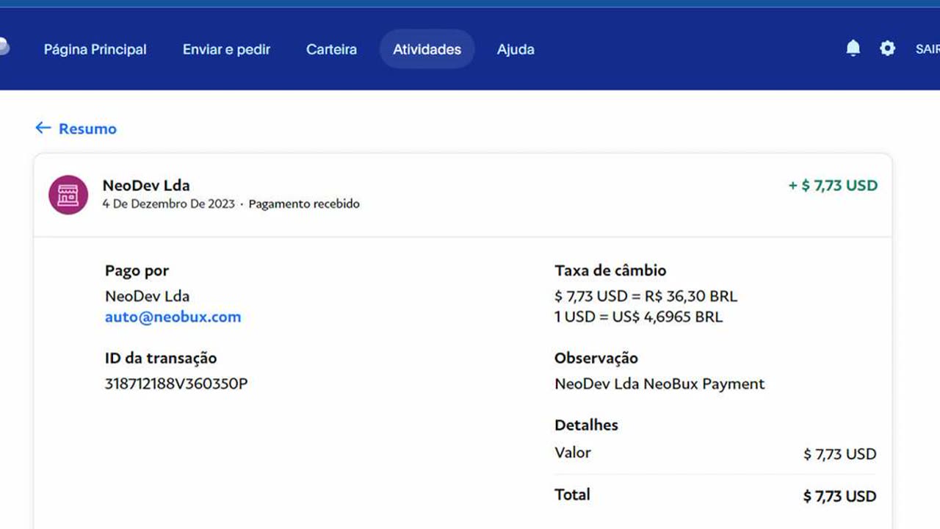Image resolution: width=940 pixels, height=529 pixels.
Task: Open the Enviar e pedir menu
Action: tap(226, 49)
